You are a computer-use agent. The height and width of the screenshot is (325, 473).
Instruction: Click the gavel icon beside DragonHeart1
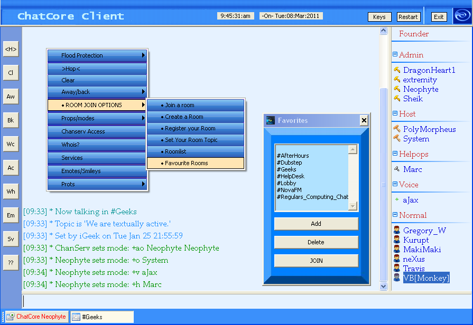pyautogui.click(x=397, y=70)
